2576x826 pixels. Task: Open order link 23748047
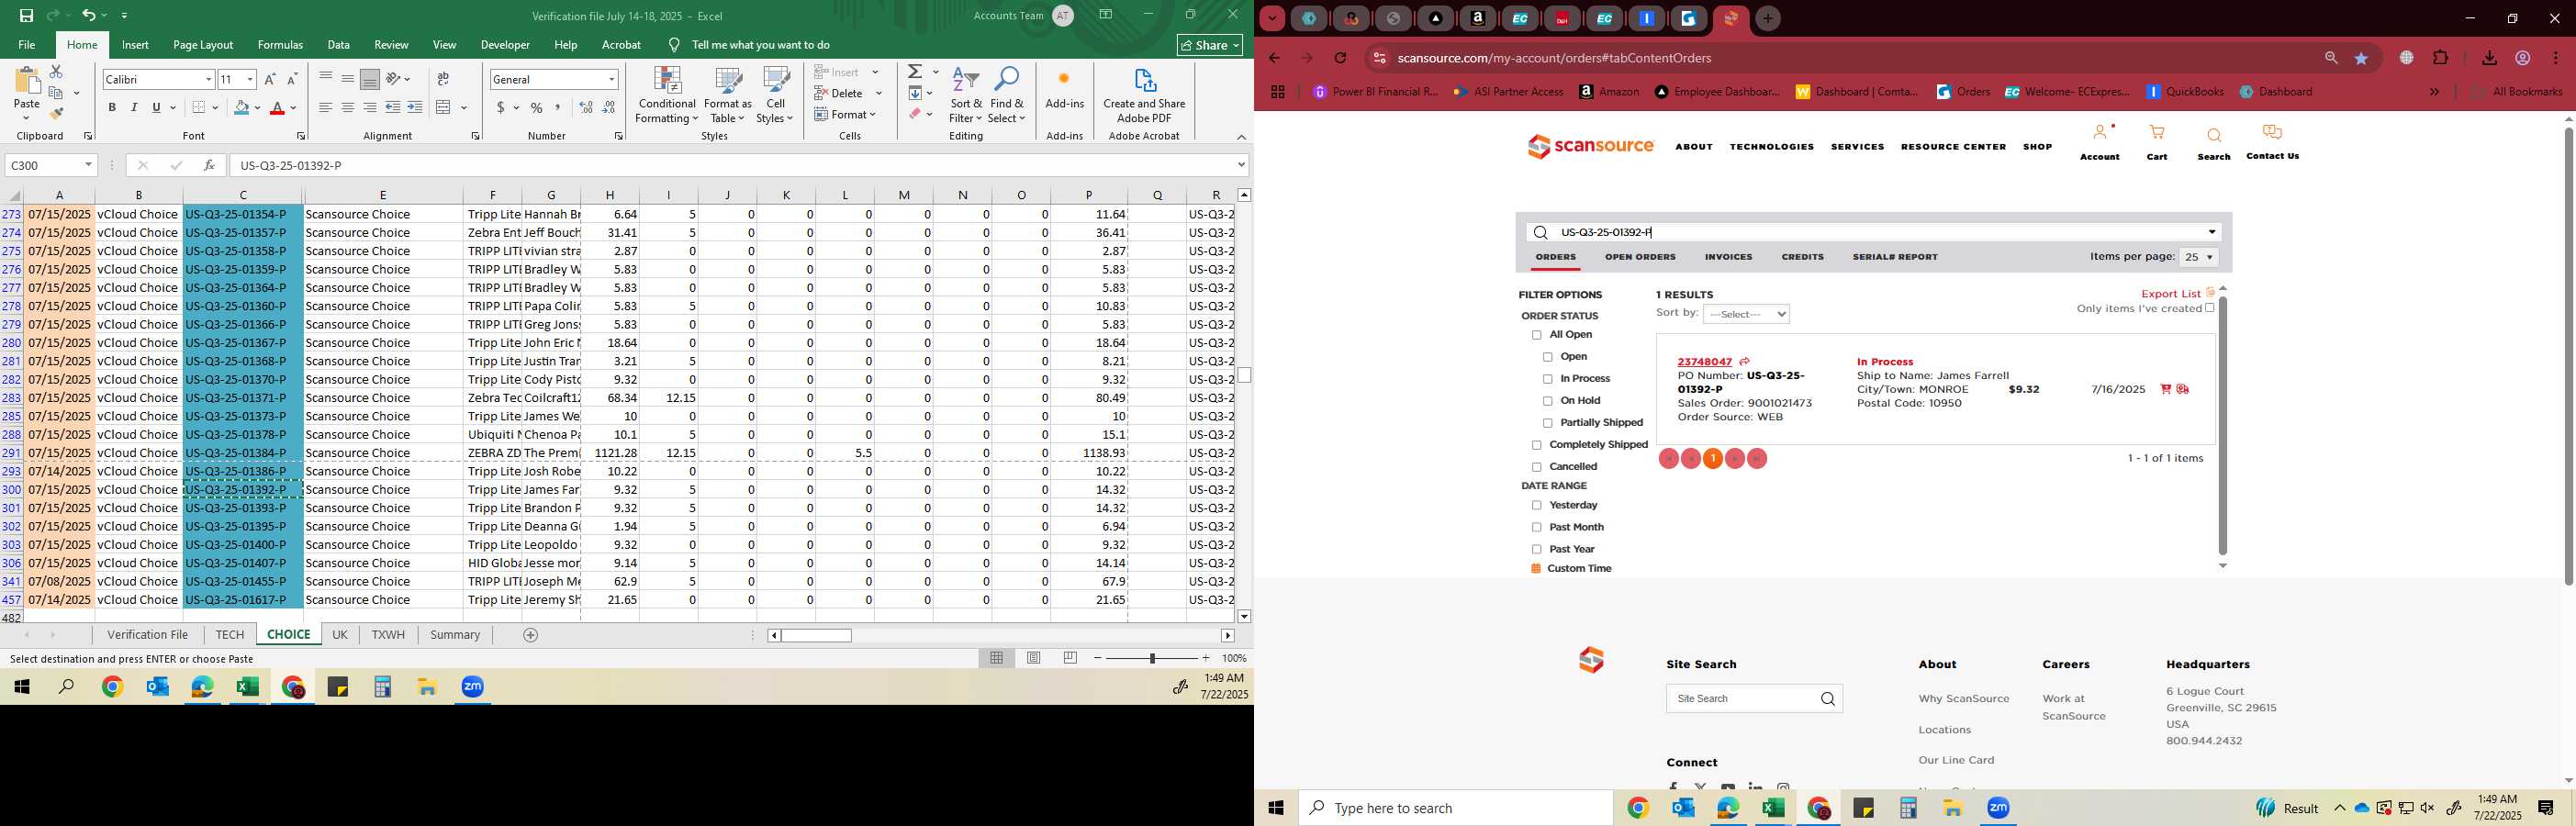click(1704, 362)
